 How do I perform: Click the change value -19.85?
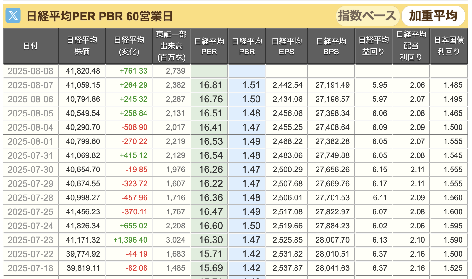pyautogui.click(x=136, y=170)
